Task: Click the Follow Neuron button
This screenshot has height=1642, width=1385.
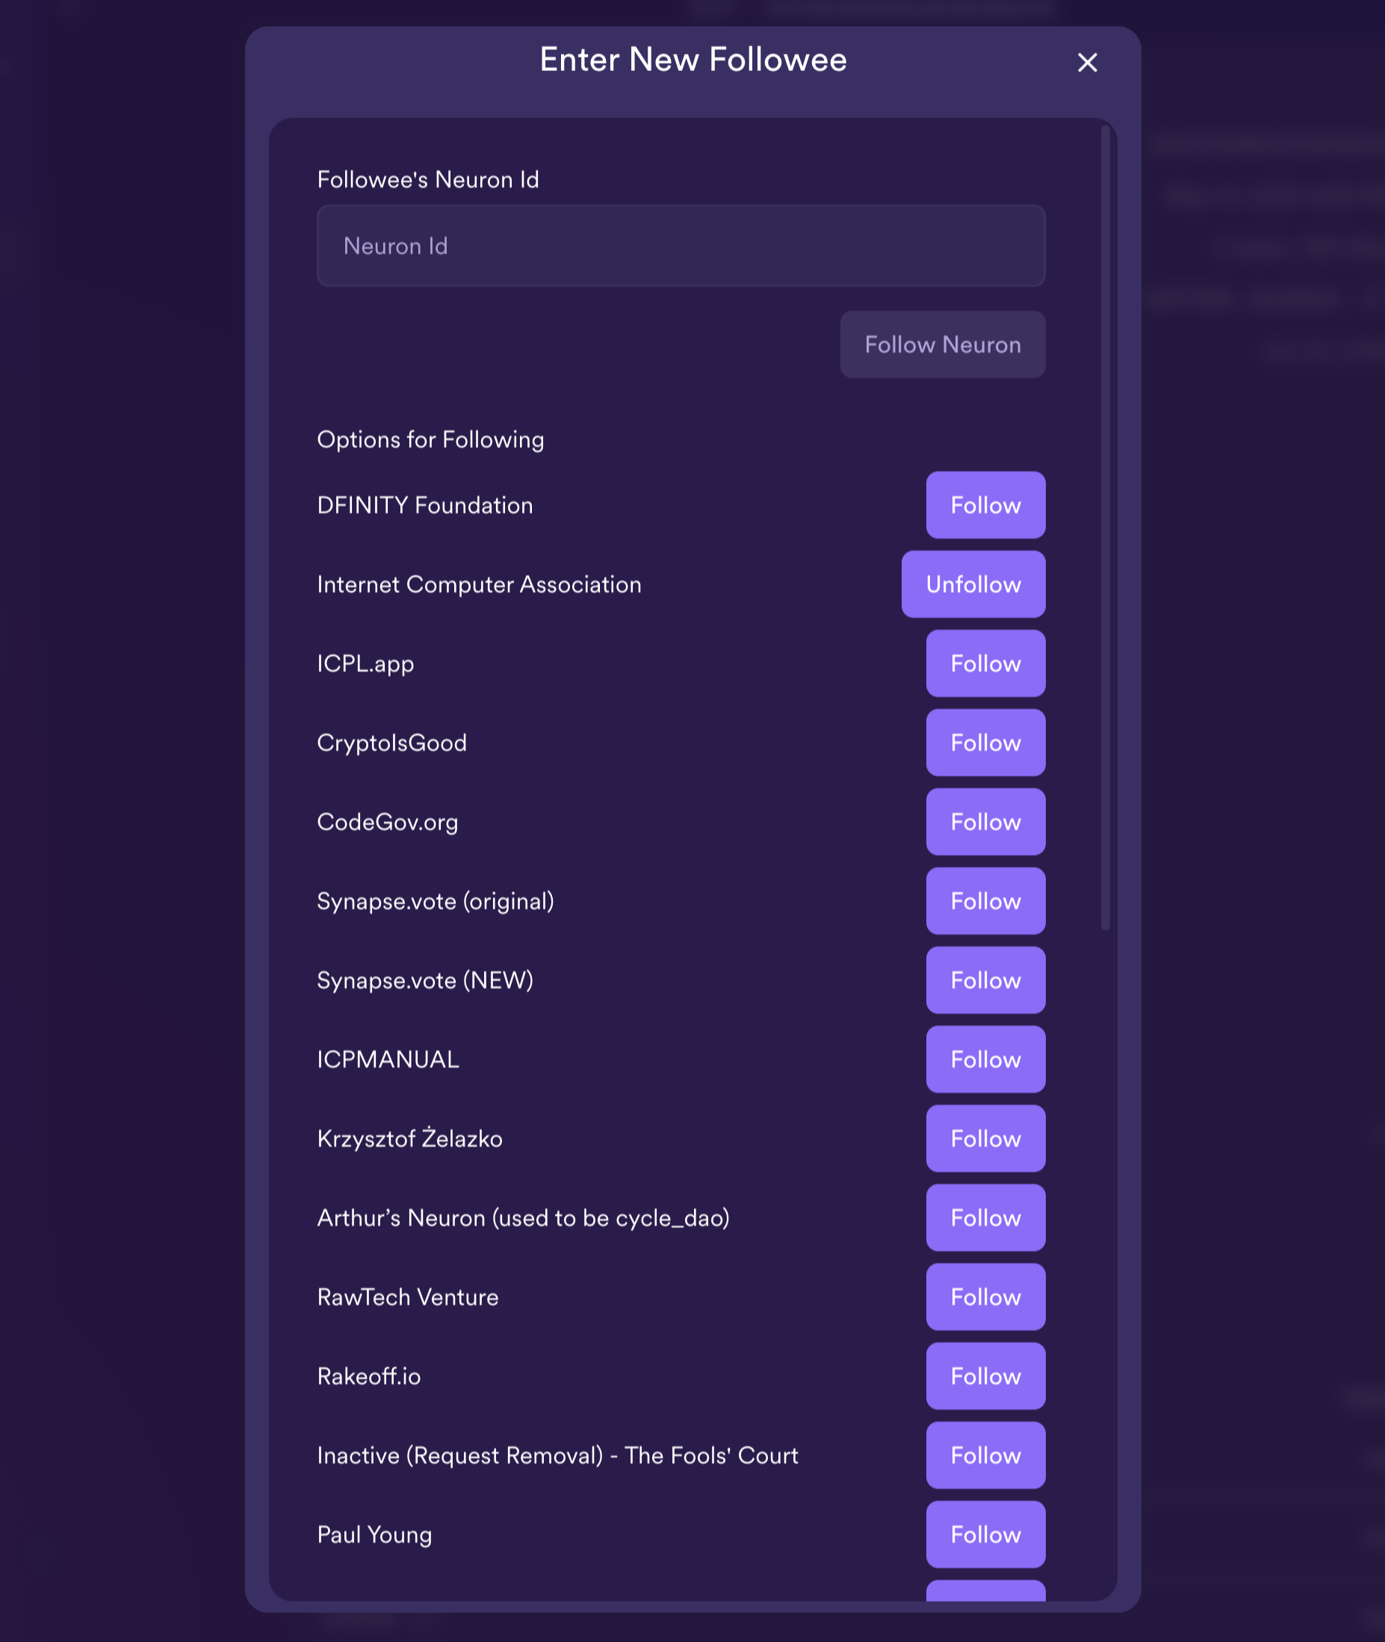Action: (942, 344)
